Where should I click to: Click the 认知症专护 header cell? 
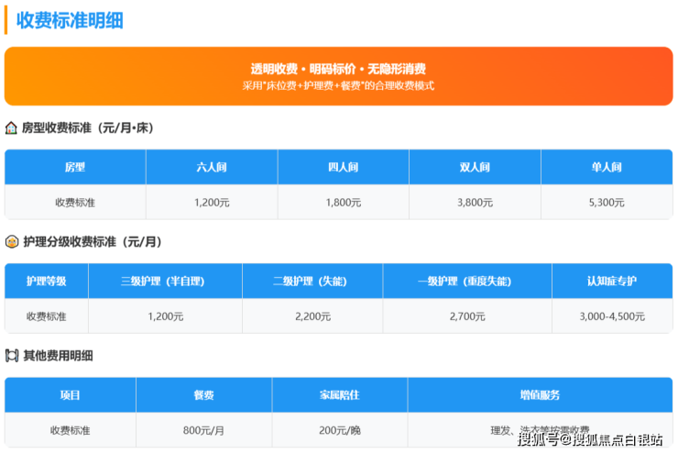[612, 281]
